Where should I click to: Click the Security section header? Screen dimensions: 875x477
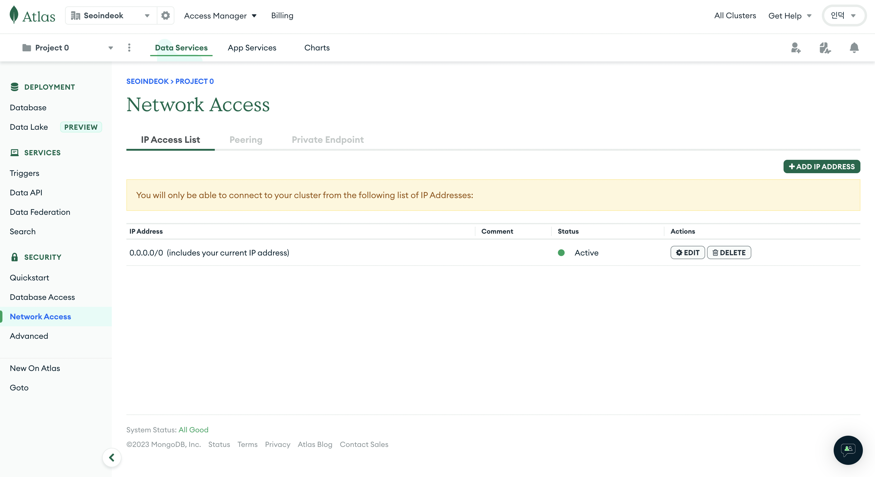pyautogui.click(x=36, y=257)
